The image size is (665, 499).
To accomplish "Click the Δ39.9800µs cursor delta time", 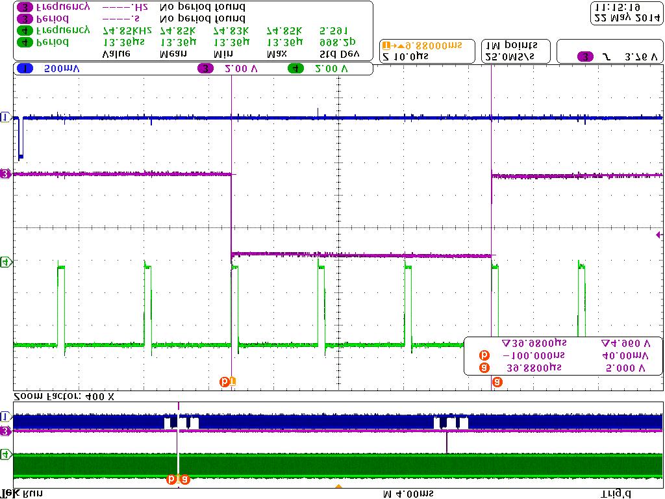I will (534, 343).
